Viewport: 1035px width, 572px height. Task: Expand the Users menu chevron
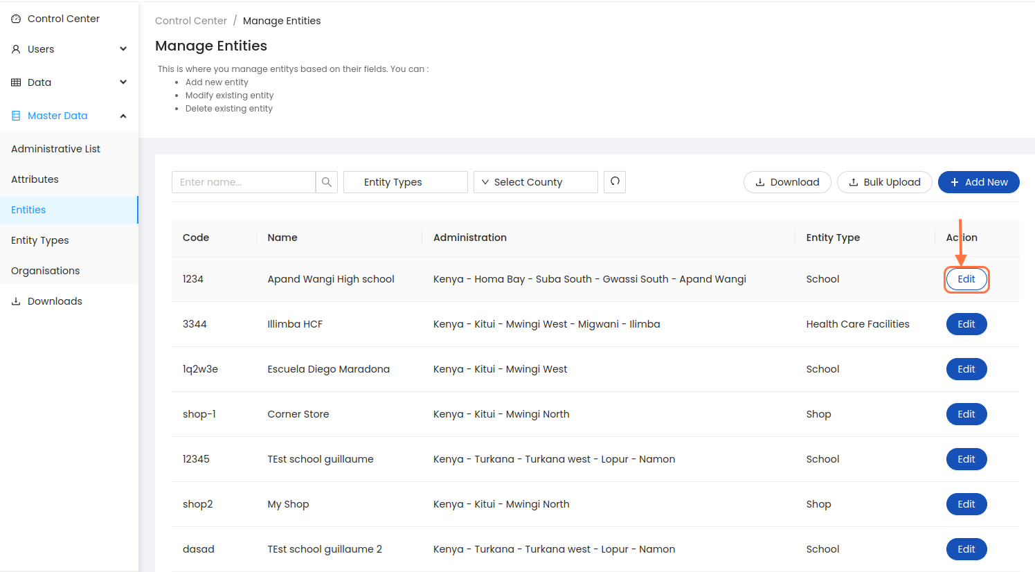(123, 49)
